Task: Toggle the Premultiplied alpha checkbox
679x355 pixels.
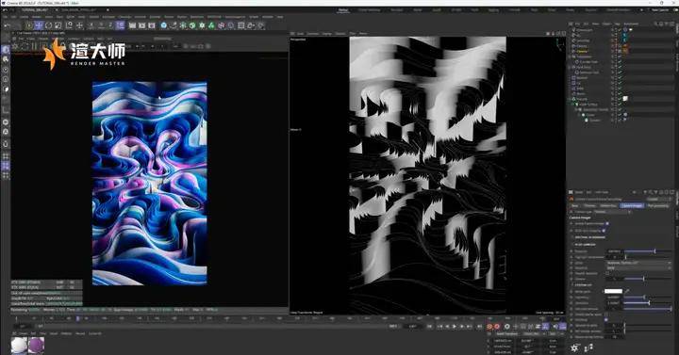Action: (x=606, y=315)
